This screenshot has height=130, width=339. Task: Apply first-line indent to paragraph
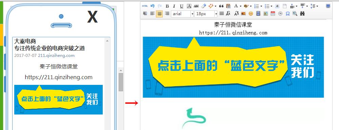click(145, 13)
